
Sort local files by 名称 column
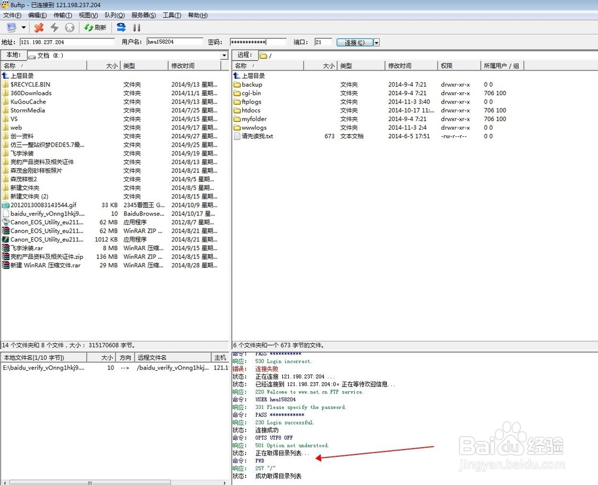click(x=44, y=66)
